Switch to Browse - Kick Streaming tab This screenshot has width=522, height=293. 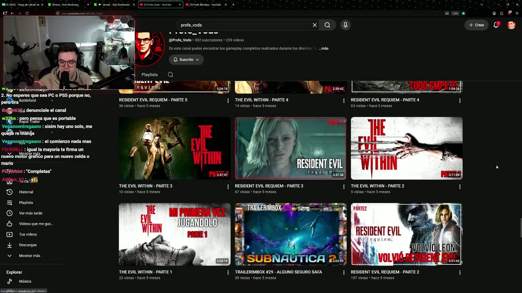pyautogui.click(x=67, y=4)
